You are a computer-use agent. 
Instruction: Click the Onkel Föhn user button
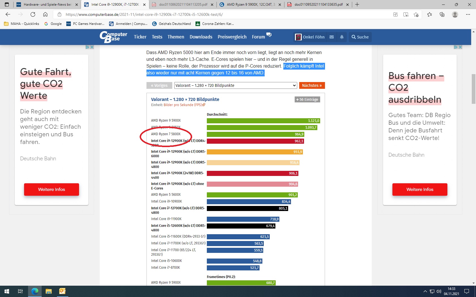(x=310, y=37)
